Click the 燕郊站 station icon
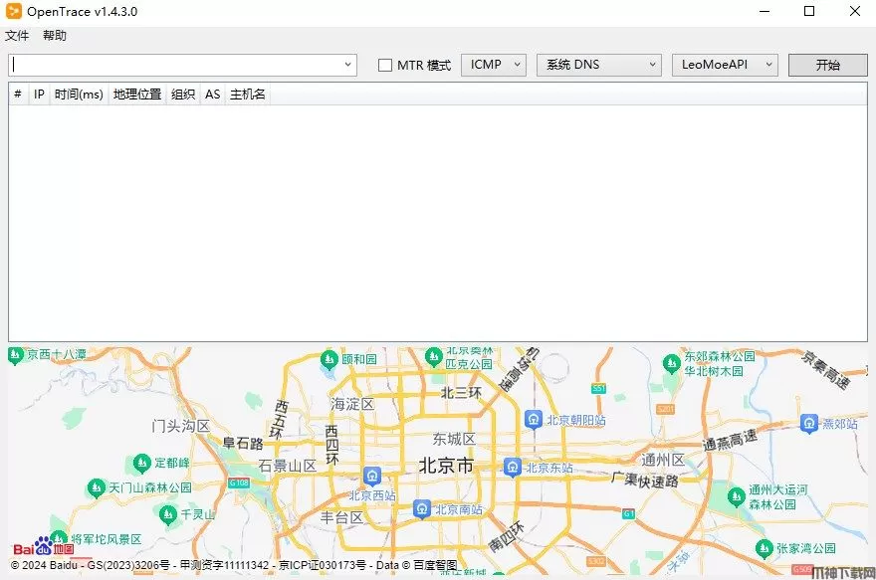The width and height of the screenshot is (876, 580). coord(808,423)
